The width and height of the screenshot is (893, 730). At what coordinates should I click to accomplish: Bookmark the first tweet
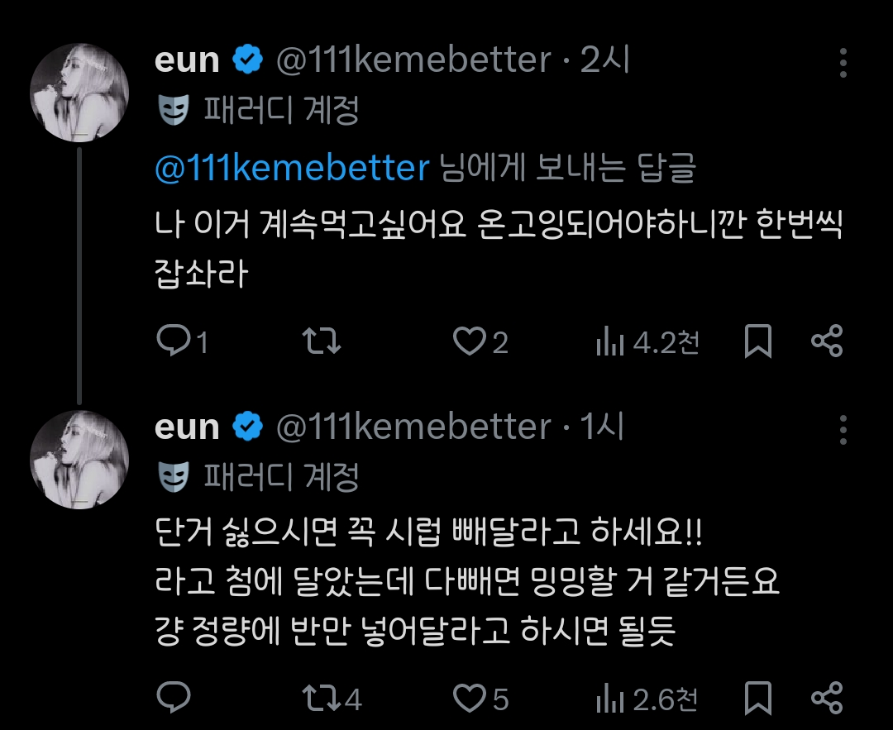[x=757, y=341]
